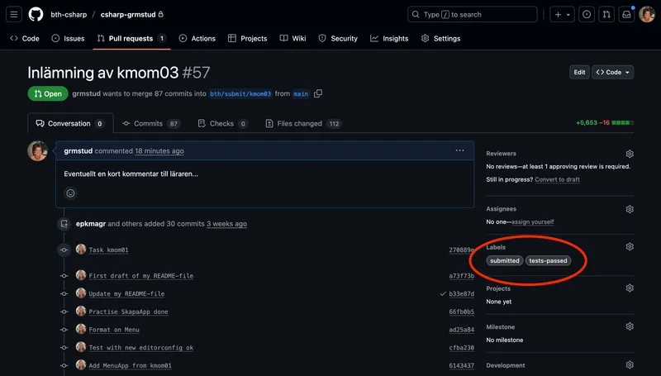Open the issues icon in top header
Screen dimensions: 661x376
tap(586, 14)
